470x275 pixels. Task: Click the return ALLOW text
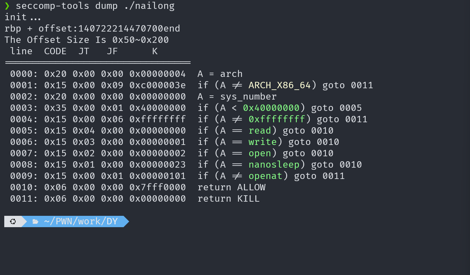[231, 187]
